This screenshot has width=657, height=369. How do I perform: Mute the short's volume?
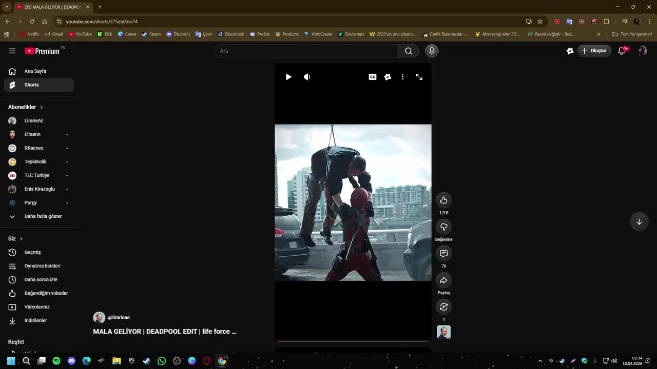[307, 77]
